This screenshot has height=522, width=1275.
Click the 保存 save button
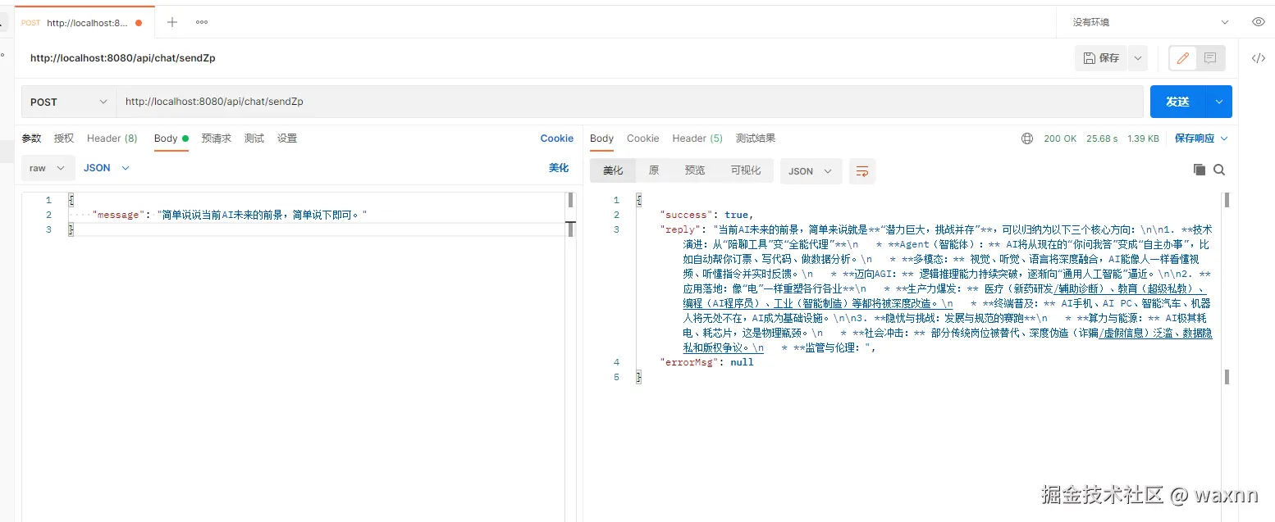coord(1102,58)
